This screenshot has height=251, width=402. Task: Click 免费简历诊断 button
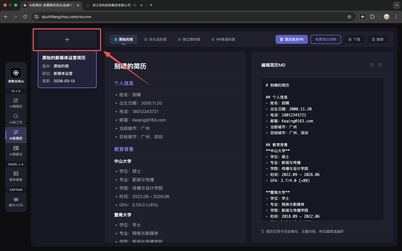tap(326, 39)
